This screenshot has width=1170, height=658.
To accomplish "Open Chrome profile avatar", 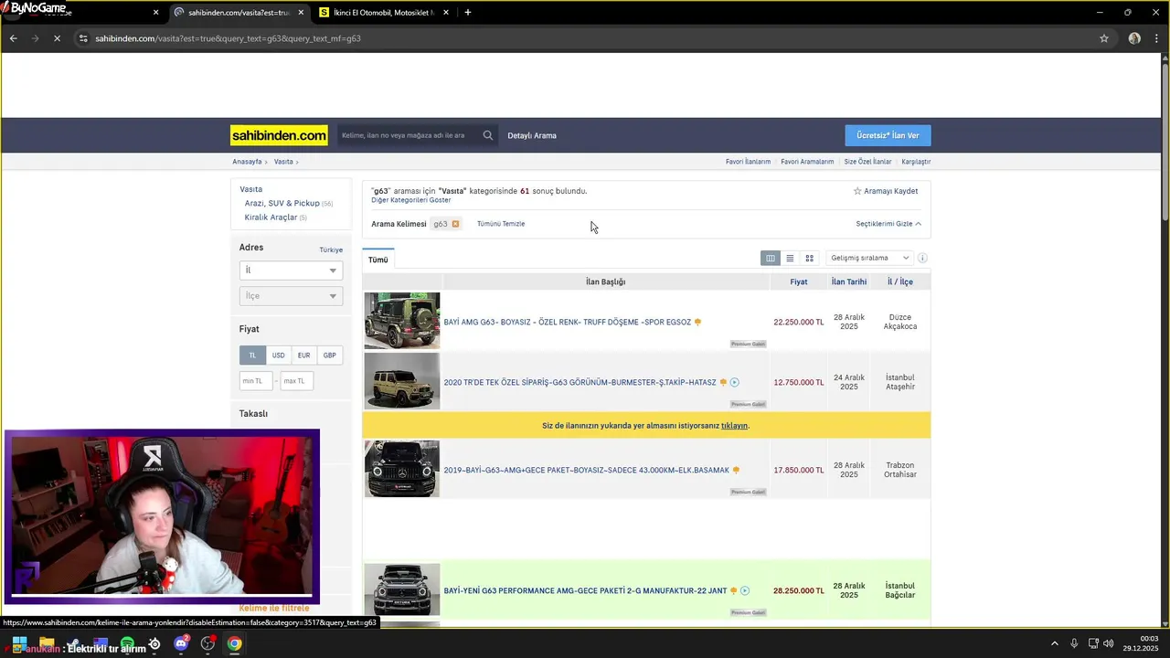I will (x=1134, y=38).
